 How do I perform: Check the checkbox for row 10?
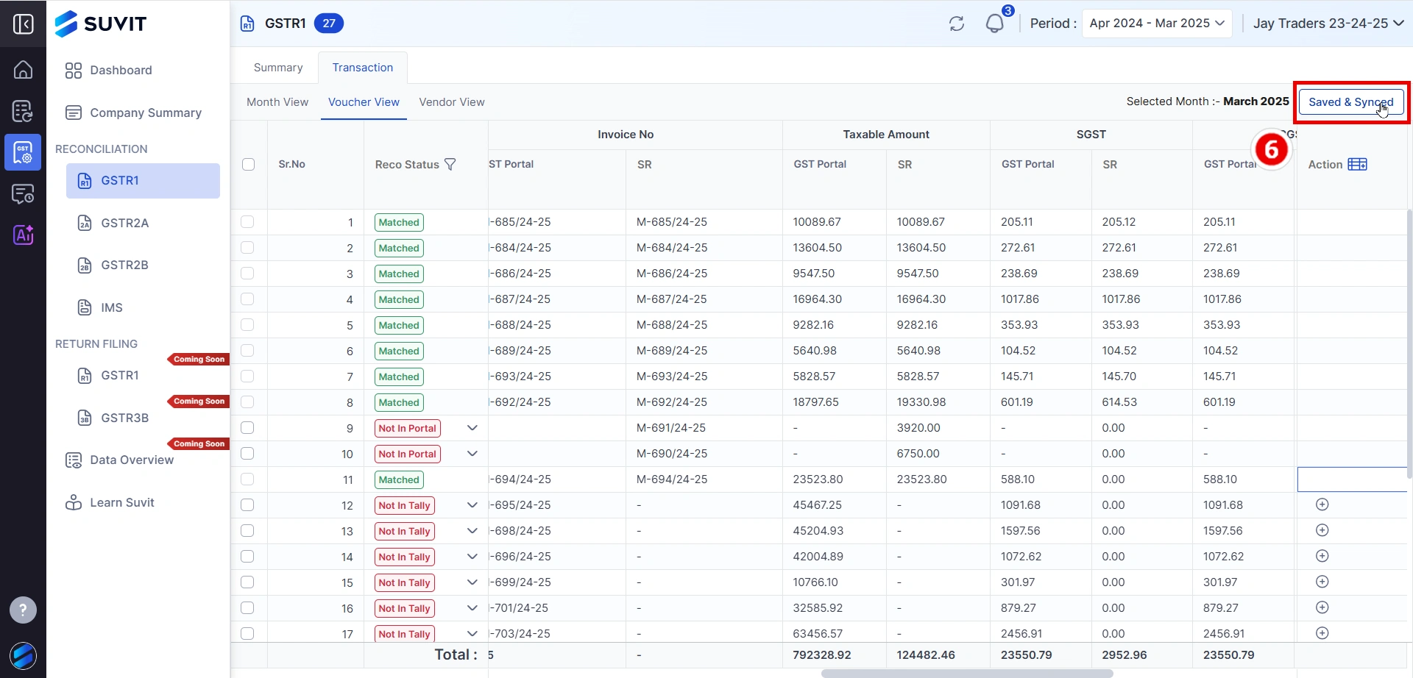coord(247,454)
